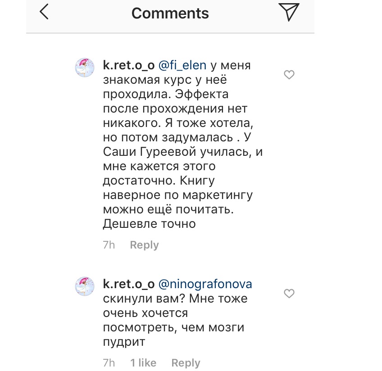Open k.ret.o_o username in second comment
The image size is (382, 371).
tap(129, 284)
